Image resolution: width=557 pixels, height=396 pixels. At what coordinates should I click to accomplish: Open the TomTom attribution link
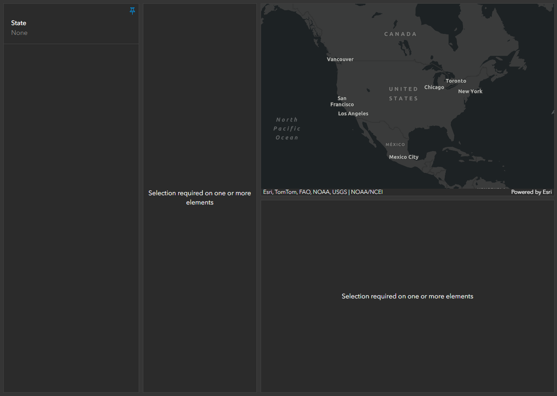pos(286,191)
